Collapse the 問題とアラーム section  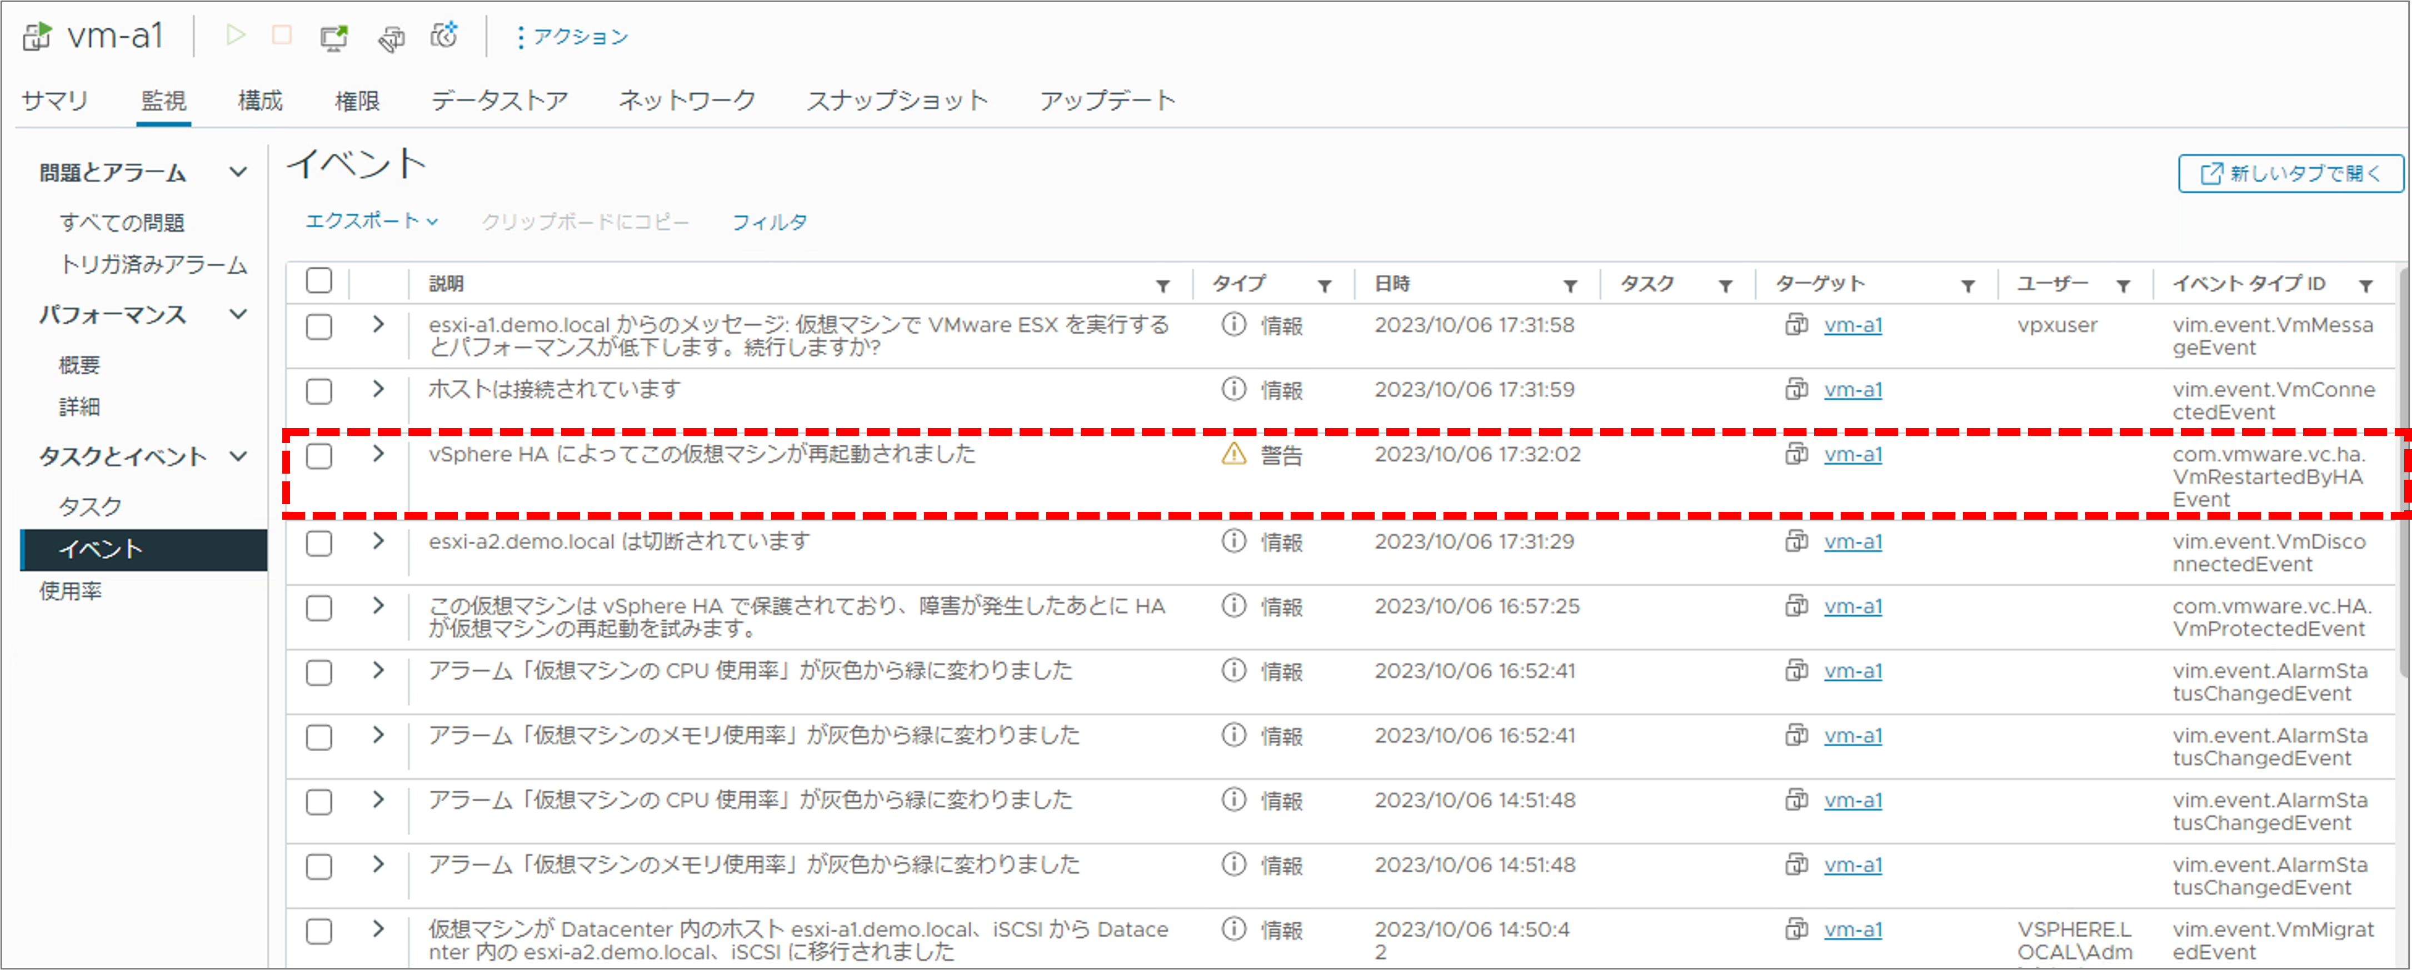[239, 172]
